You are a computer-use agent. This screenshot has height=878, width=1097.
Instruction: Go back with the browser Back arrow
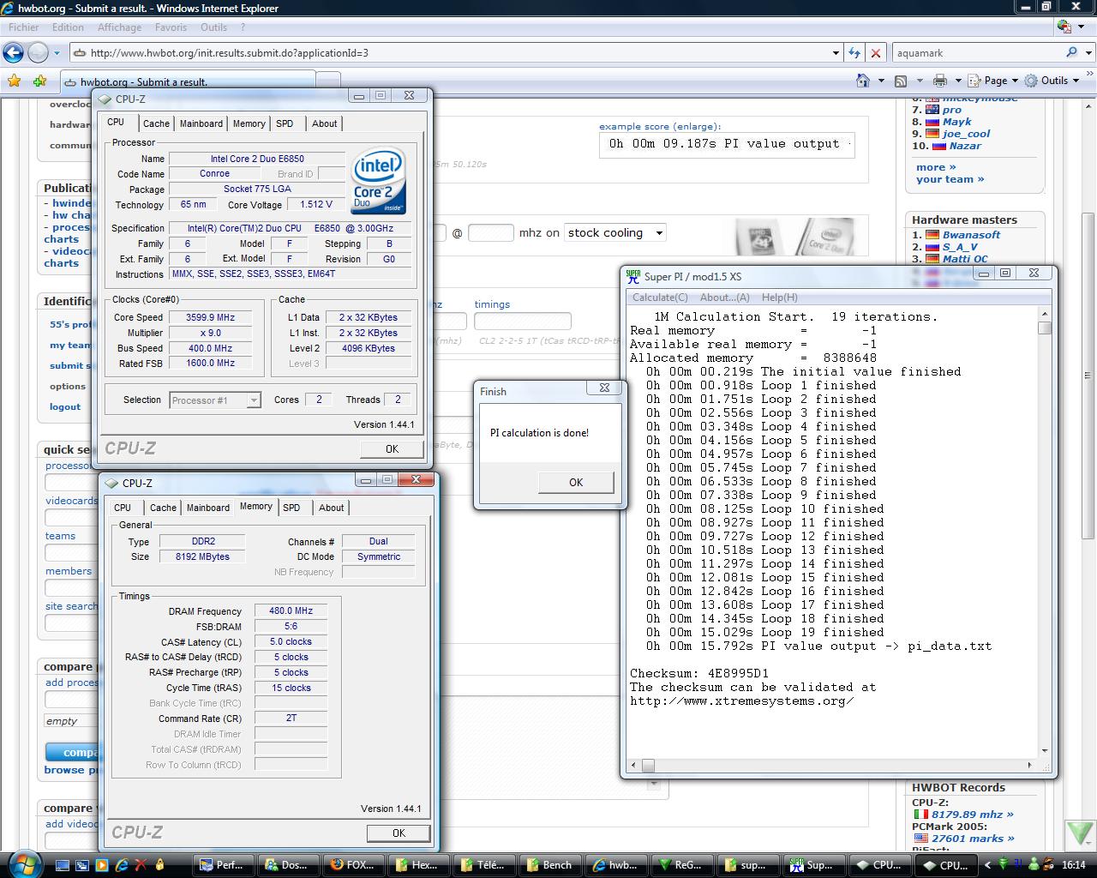click(x=13, y=53)
